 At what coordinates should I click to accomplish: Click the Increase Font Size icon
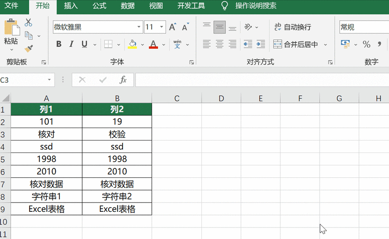pos(173,27)
